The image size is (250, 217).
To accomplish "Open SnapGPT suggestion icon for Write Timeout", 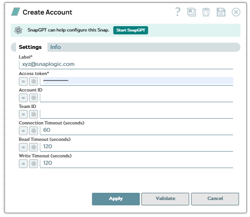I will tap(33, 164).
